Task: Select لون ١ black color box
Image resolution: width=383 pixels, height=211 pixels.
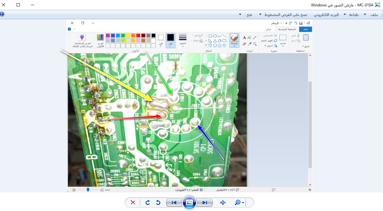Action: click(171, 41)
